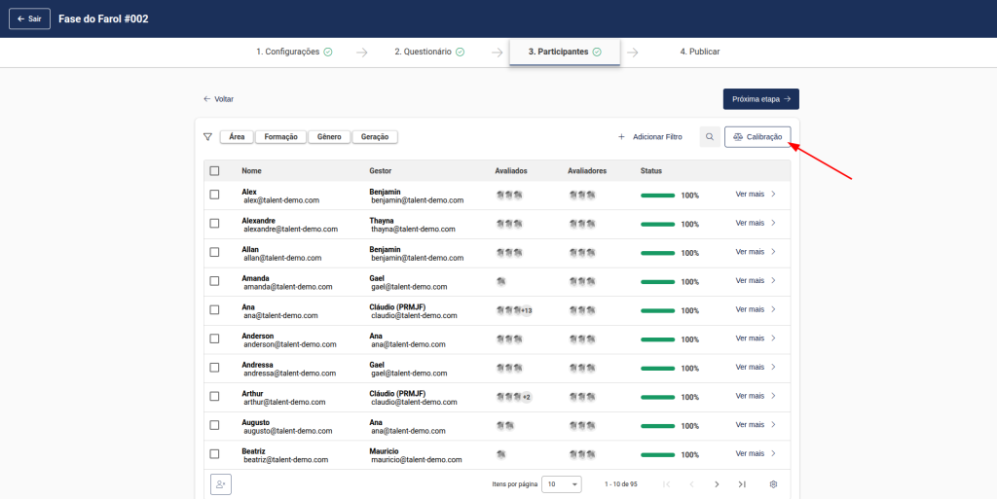Click the plus icon for Adicionar Filtro

[x=621, y=137]
